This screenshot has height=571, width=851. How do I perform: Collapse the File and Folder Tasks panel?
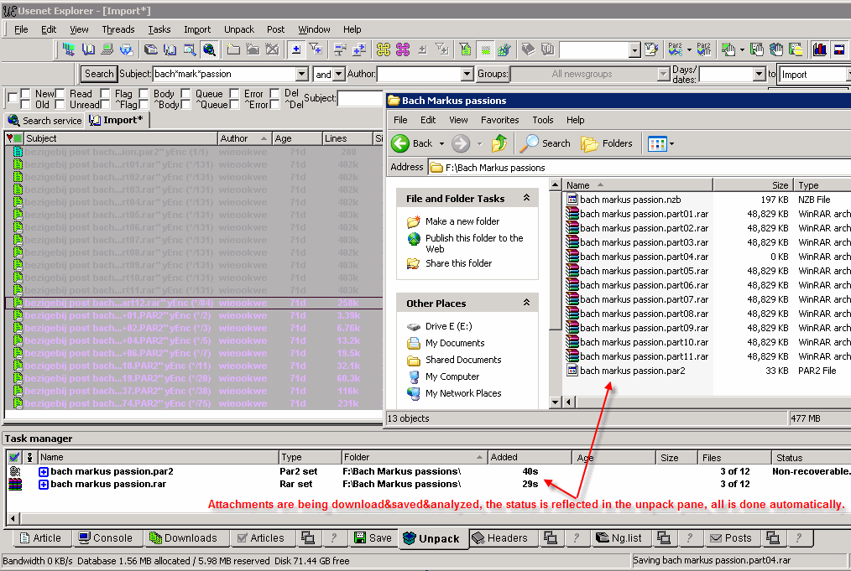click(526, 199)
